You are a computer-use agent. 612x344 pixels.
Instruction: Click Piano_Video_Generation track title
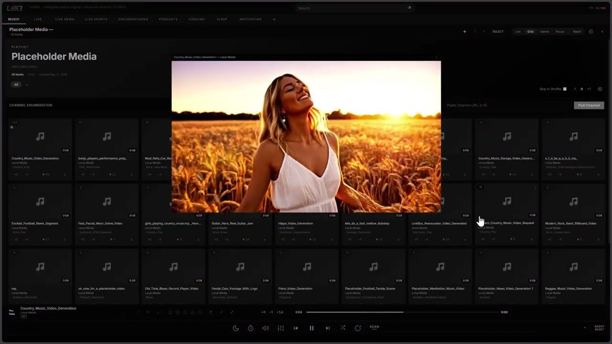295,289
